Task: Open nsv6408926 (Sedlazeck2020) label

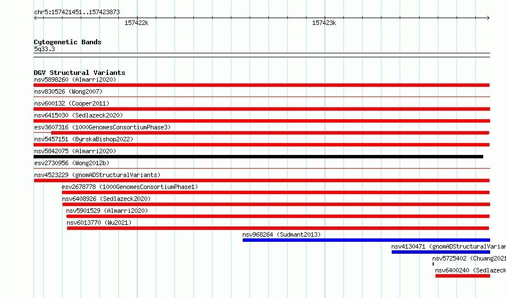Action: (106, 199)
